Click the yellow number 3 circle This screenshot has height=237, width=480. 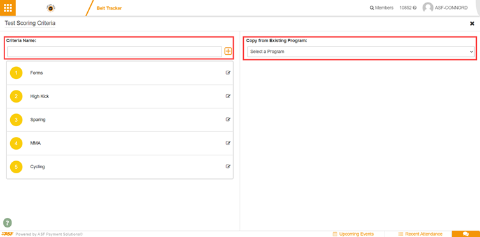[16, 120]
